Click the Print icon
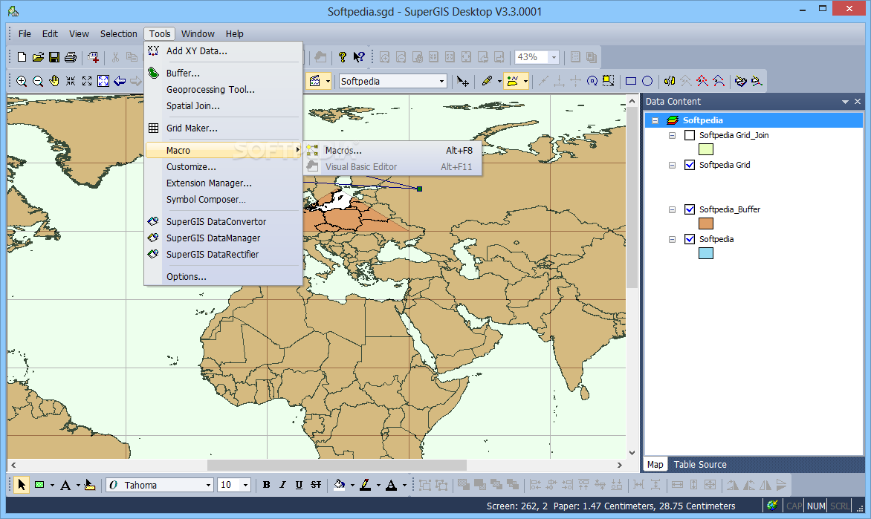 [71, 56]
